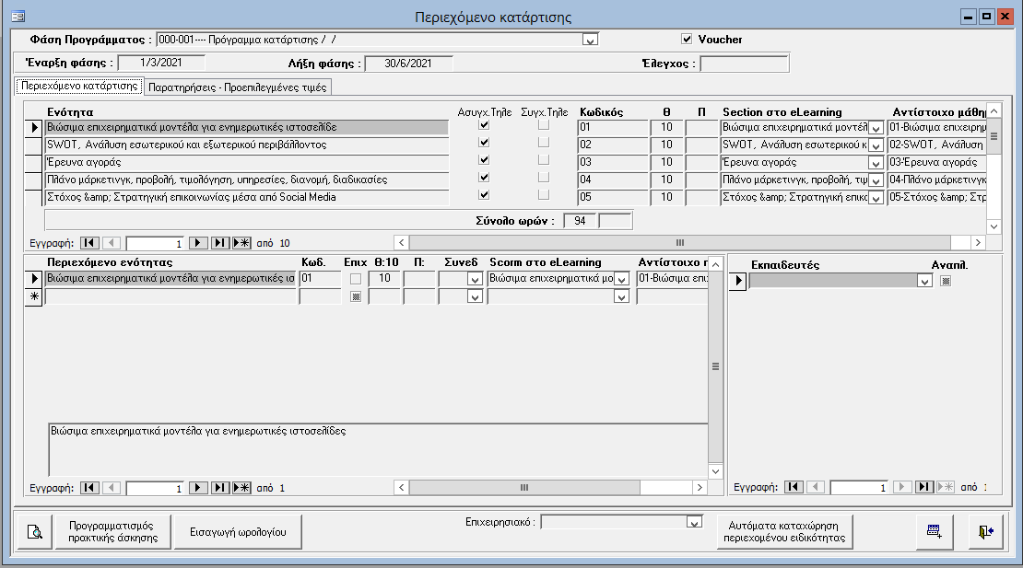Click Προγραμματισμός πρακτικής άσκησης button

113,531
